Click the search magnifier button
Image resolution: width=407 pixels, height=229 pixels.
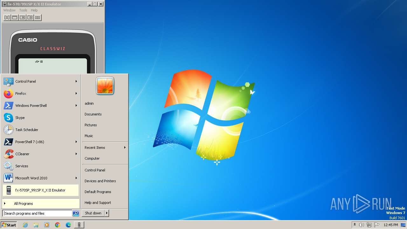point(76,213)
